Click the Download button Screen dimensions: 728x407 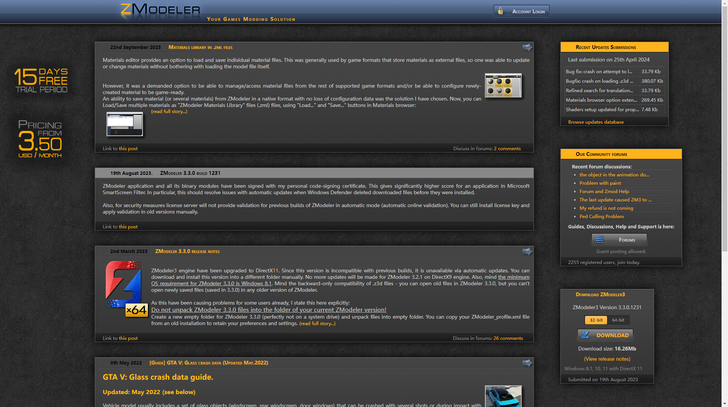click(605, 335)
